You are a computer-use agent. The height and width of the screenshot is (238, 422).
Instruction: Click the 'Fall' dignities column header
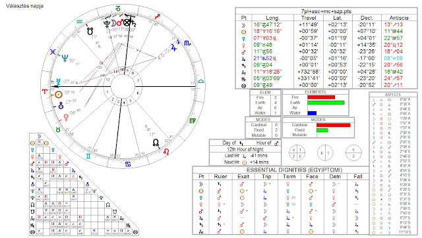pos(358,177)
